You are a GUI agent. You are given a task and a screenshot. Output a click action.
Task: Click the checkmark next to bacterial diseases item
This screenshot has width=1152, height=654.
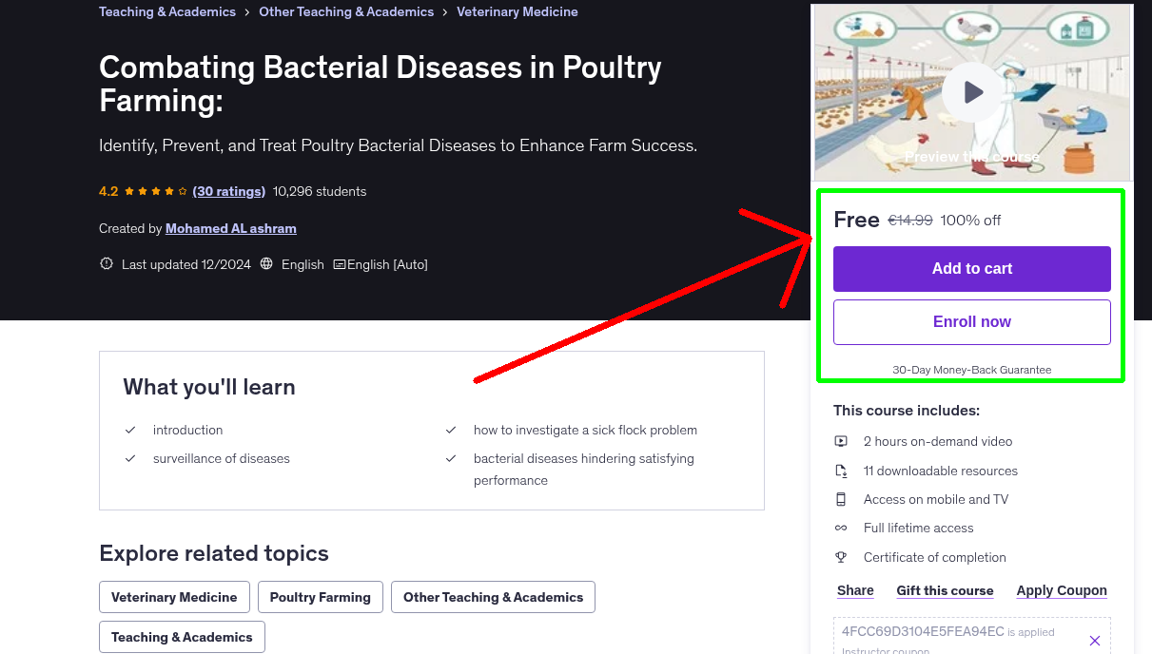[451, 457]
